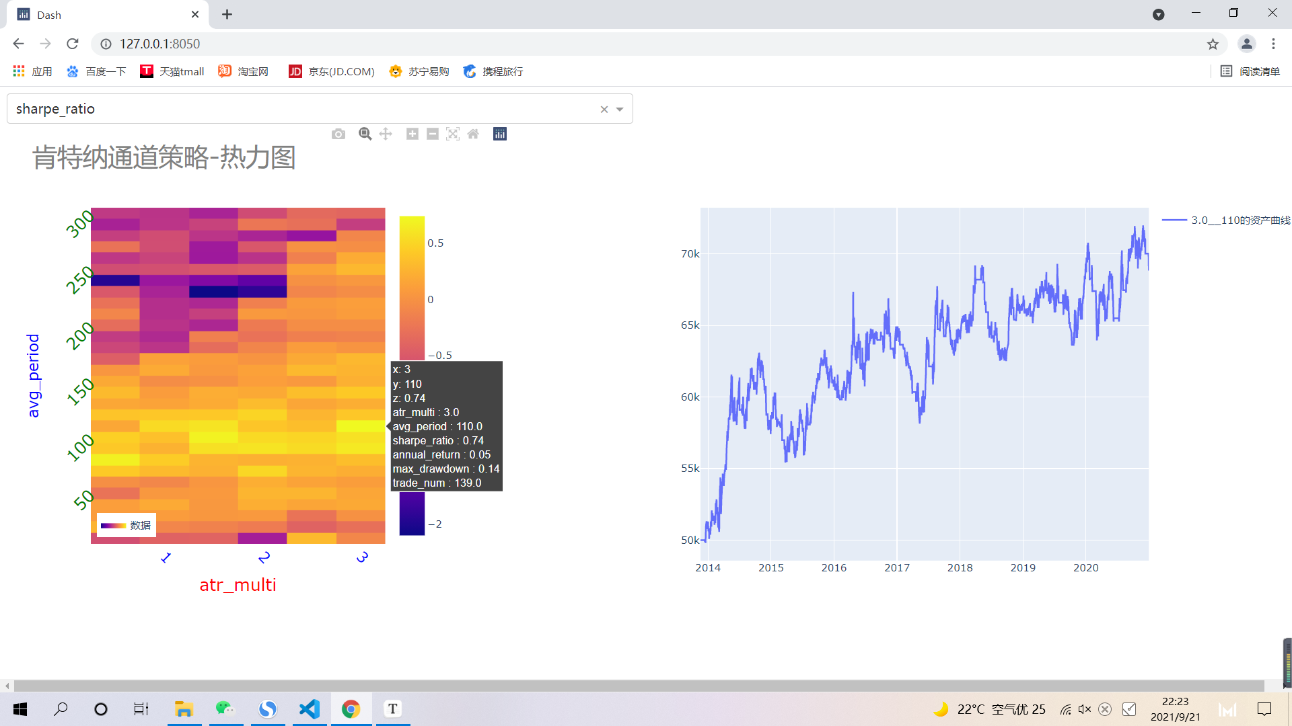Zoom in using the plus modebar icon

click(x=412, y=134)
